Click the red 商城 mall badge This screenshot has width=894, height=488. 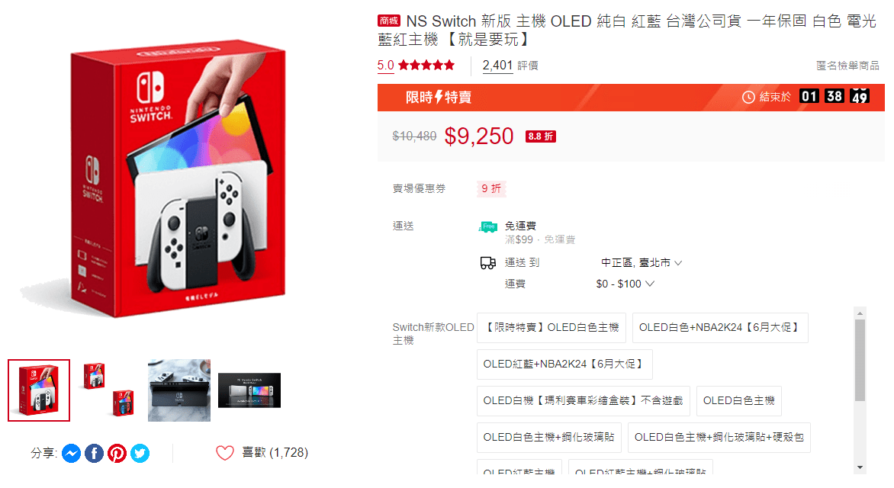click(x=388, y=21)
